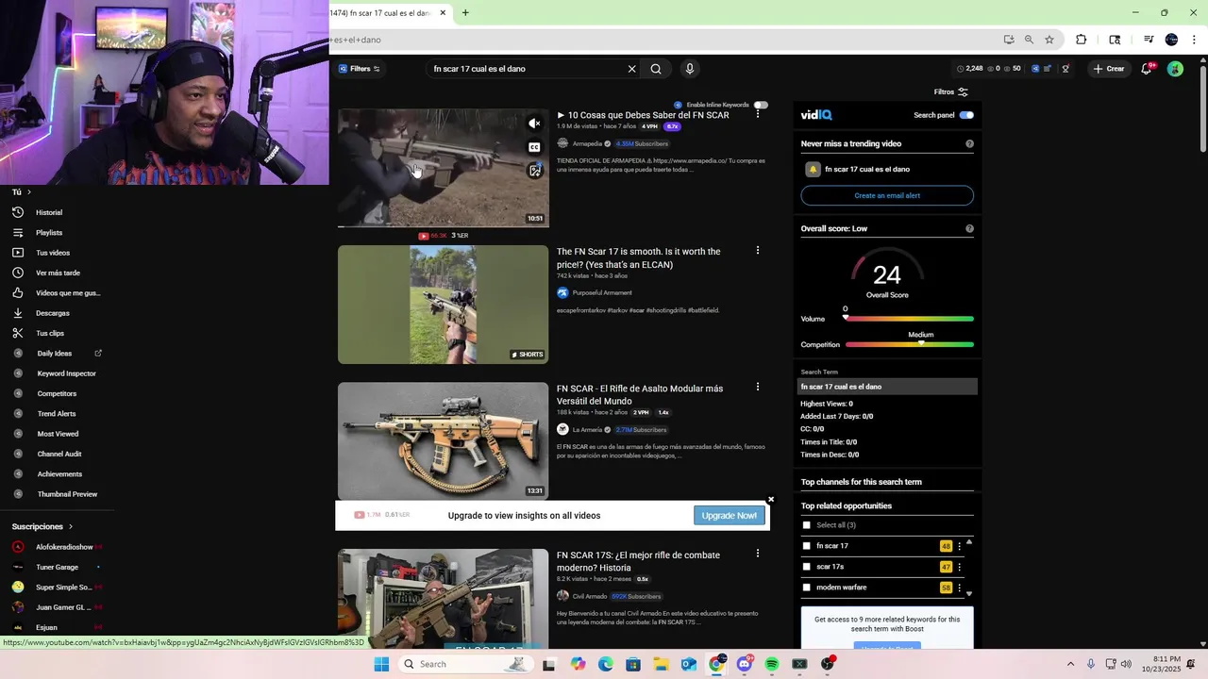Toggle Enable Inline Keywords switch

point(761,105)
